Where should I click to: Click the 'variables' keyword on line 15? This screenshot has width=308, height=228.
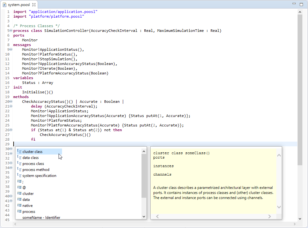pyautogui.click(x=23, y=78)
